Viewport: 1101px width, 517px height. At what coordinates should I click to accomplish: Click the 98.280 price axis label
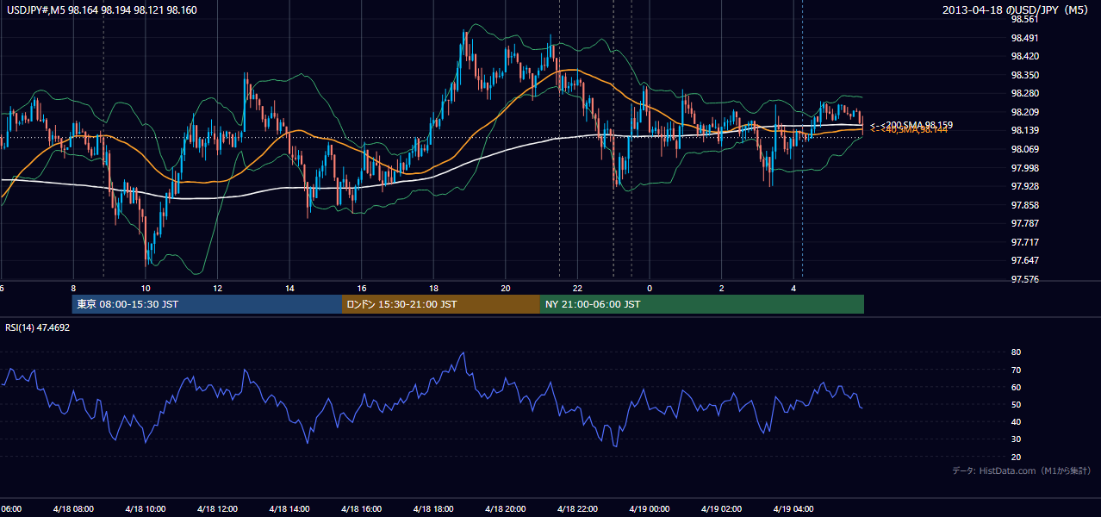[1024, 93]
